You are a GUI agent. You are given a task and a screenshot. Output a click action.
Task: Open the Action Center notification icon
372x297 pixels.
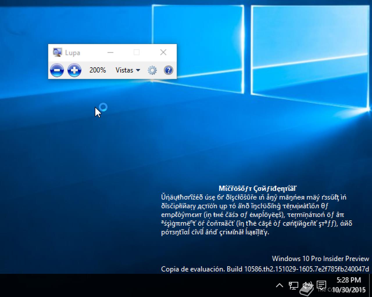pyautogui.click(x=321, y=285)
